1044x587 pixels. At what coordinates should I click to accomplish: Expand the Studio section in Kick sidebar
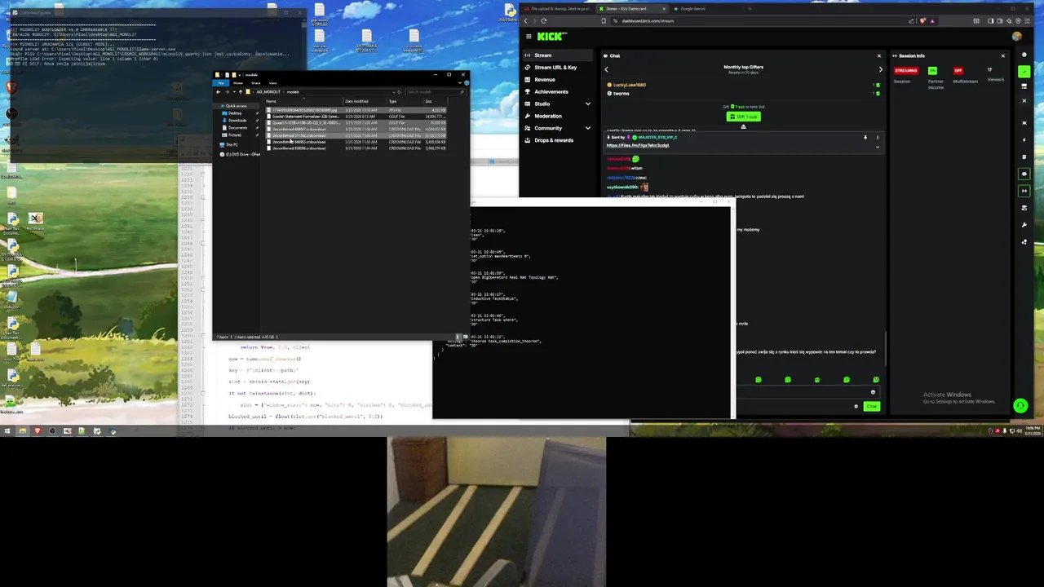[x=588, y=104]
